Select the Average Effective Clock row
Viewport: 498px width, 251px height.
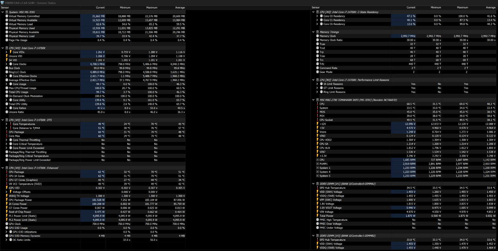93,80
